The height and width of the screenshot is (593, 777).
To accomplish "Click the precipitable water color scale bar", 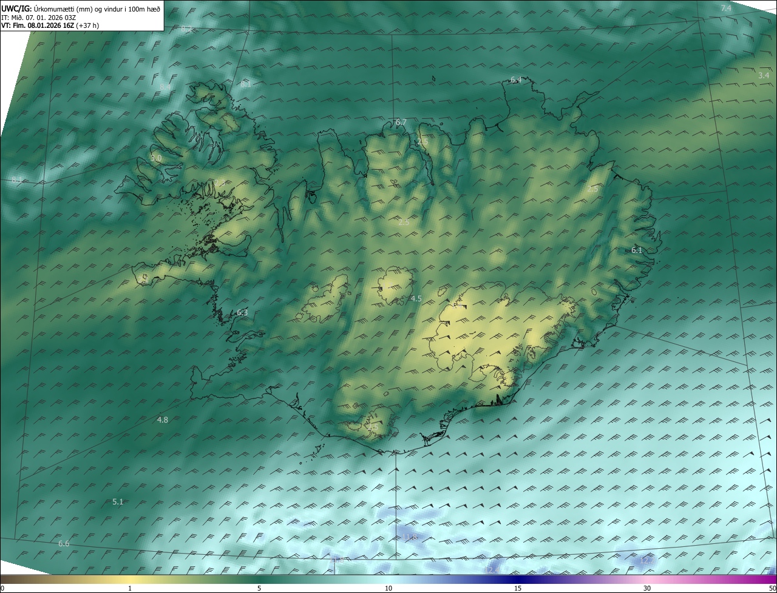I will tap(388, 579).
